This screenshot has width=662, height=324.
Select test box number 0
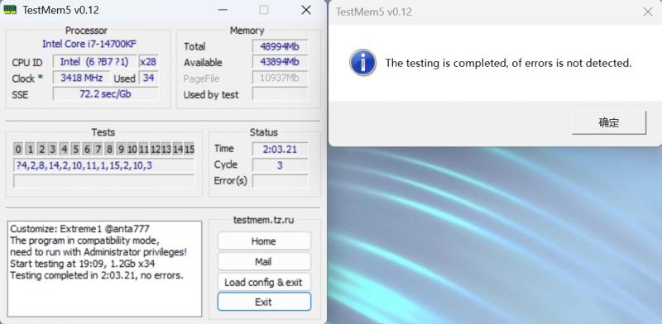click(x=18, y=149)
